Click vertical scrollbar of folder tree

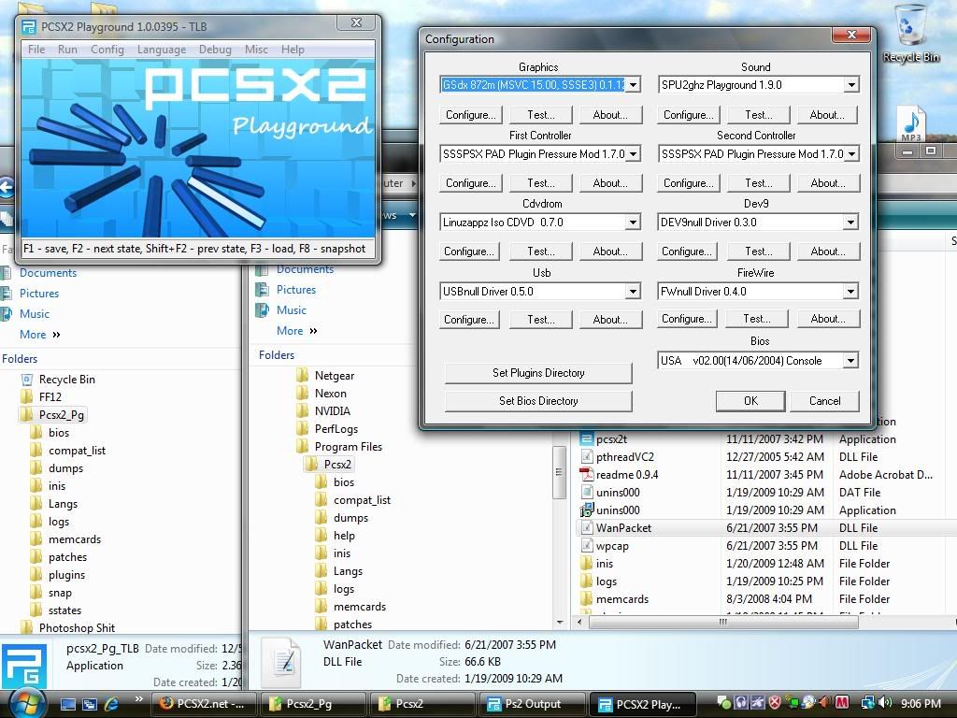coord(559,472)
